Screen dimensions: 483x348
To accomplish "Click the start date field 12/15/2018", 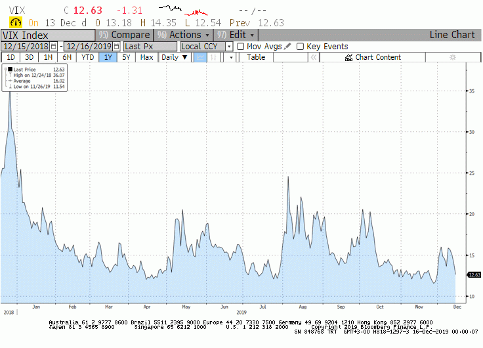I will tap(26, 47).
